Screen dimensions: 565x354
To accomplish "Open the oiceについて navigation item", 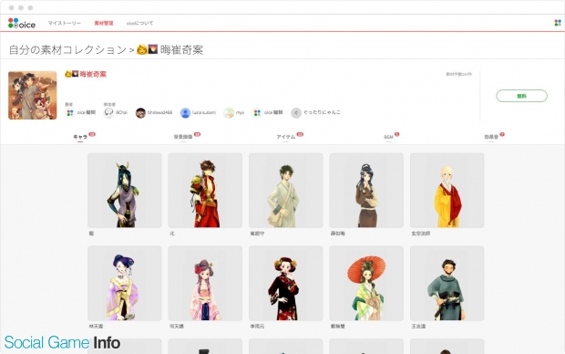I will click(x=139, y=23).
